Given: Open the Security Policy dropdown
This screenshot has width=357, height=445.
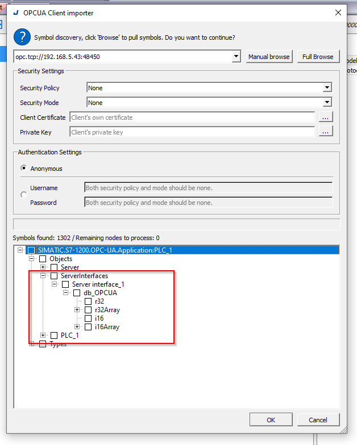Looking at the screenshot, I should point(327,87).
